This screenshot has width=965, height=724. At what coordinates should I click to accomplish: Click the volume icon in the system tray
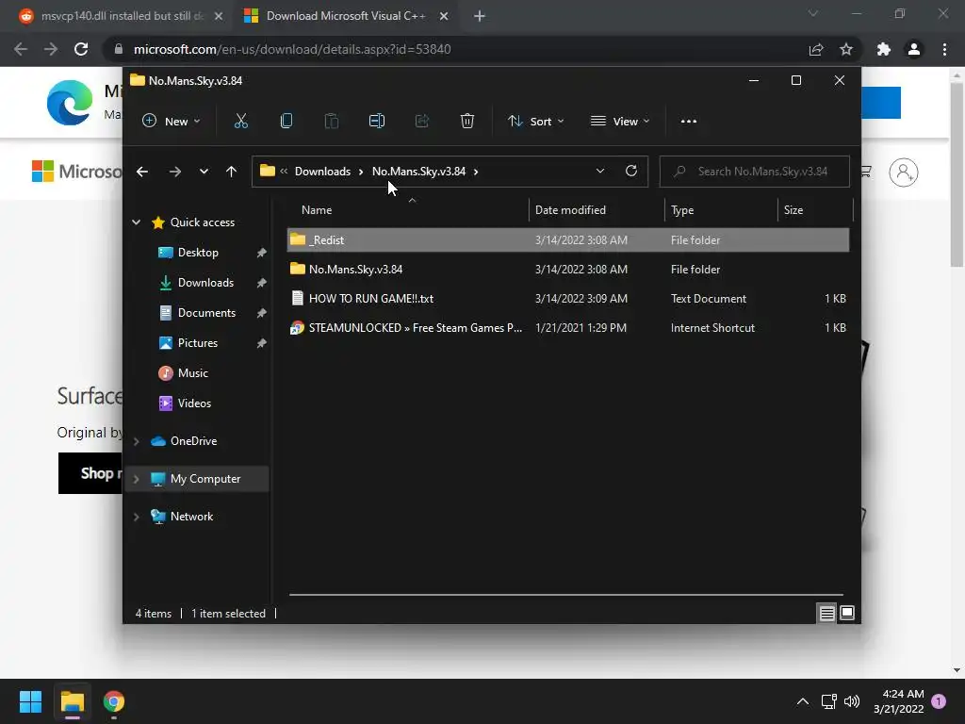coord(852,701)
